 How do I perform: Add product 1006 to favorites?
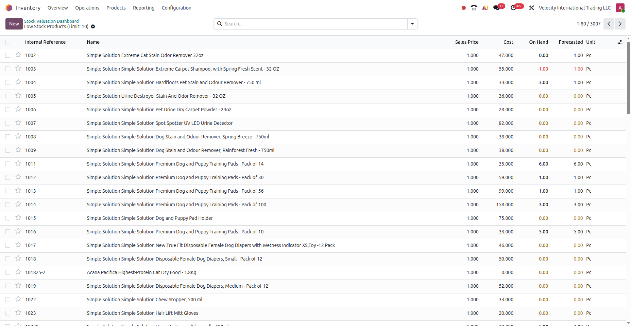[18, 109]
